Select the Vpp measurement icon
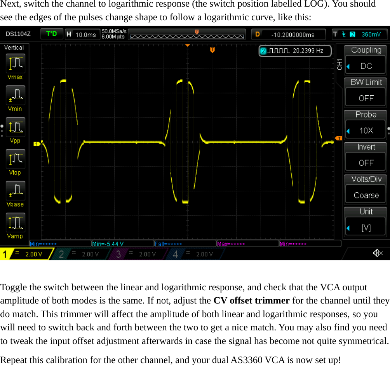Image resolution: width=390 pixels, height=365 pixels. [15, 127]
